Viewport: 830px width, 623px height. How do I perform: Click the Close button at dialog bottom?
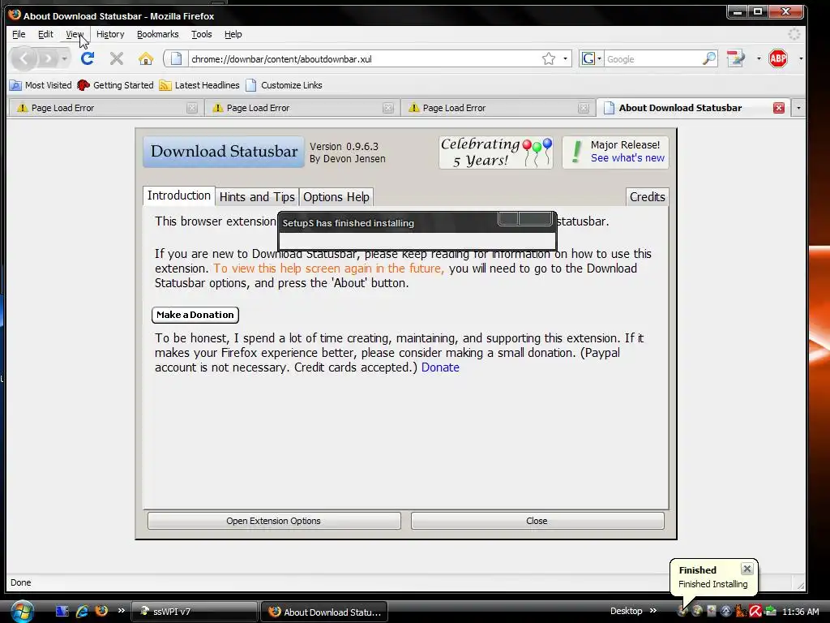(537, 521)
